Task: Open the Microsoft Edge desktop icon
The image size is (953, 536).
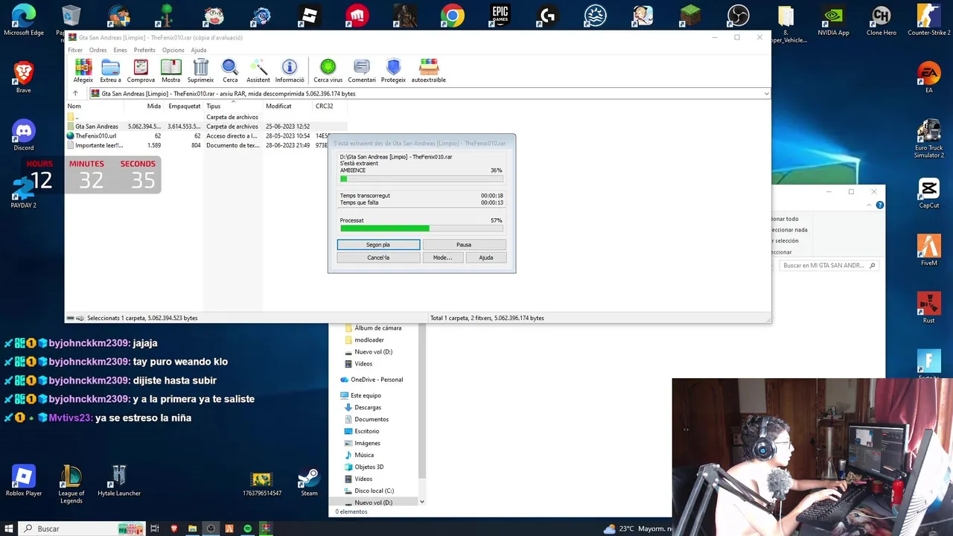Action: coord(24,20)
